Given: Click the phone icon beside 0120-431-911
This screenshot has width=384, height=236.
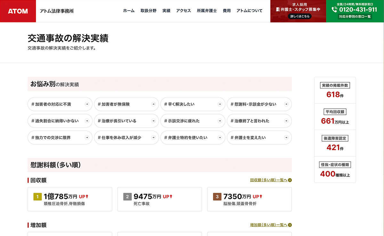Looking at the screenshot, I should [335, 10].
